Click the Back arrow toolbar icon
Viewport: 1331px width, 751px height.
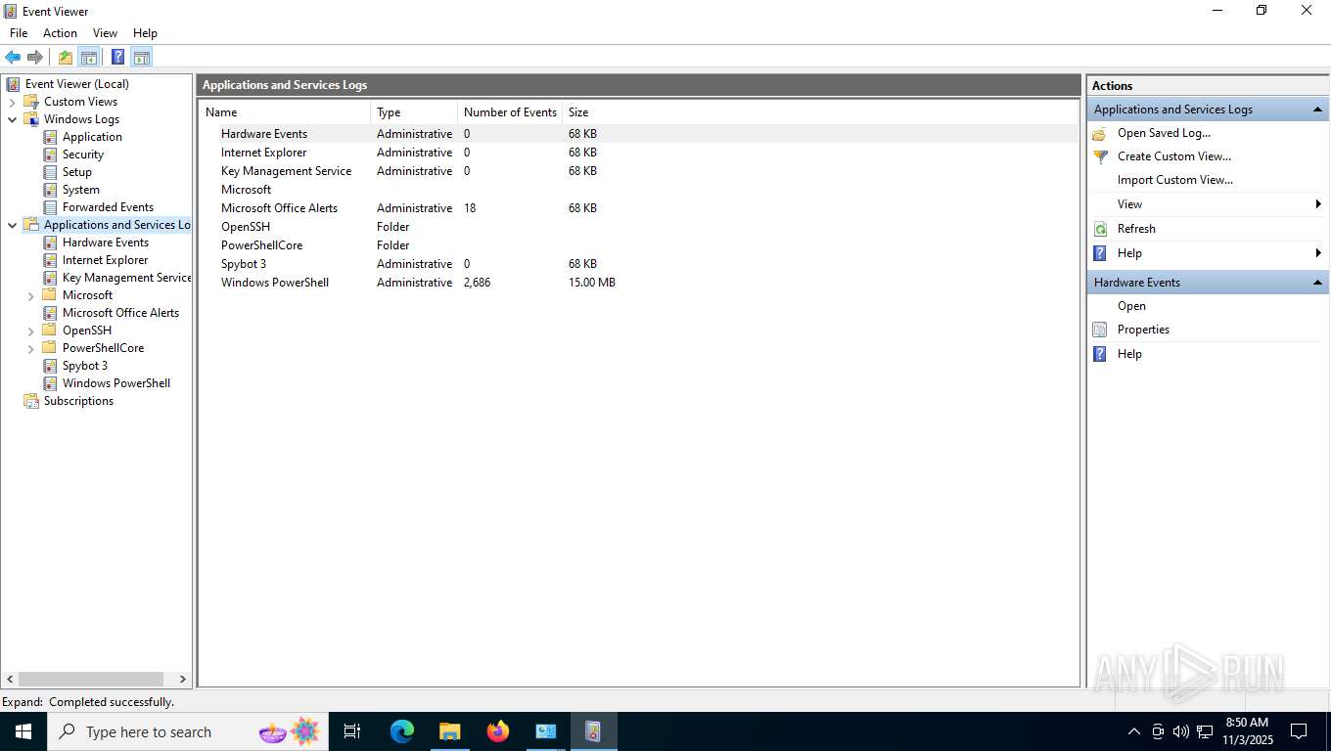(13, 57)
